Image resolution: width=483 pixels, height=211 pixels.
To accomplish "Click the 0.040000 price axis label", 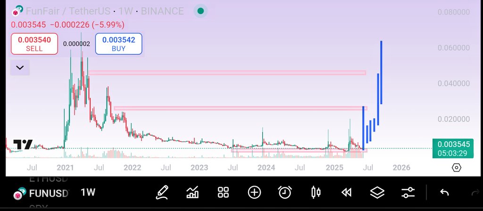I will click(454, 83).
